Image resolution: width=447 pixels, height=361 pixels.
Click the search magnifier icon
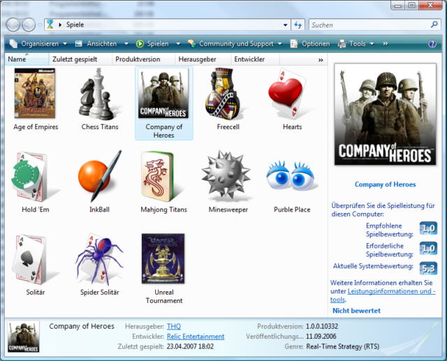434,24
